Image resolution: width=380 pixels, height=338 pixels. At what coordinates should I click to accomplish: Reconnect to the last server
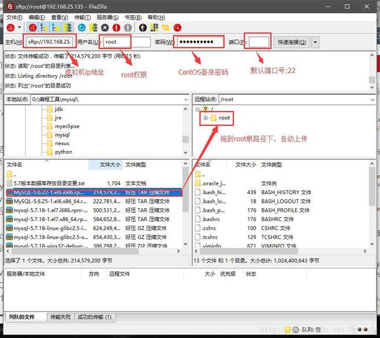point(128,27)
